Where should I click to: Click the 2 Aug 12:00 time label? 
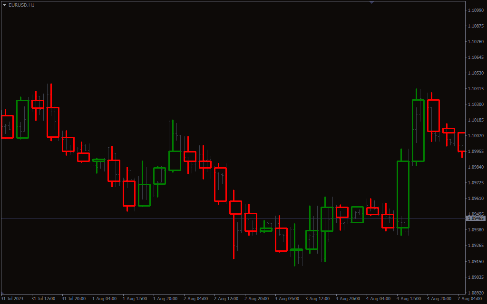click(x=226, y=299)
